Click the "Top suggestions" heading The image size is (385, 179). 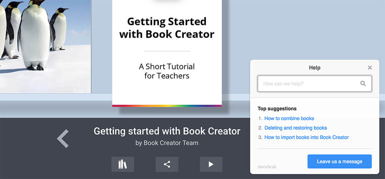(277, 109)
